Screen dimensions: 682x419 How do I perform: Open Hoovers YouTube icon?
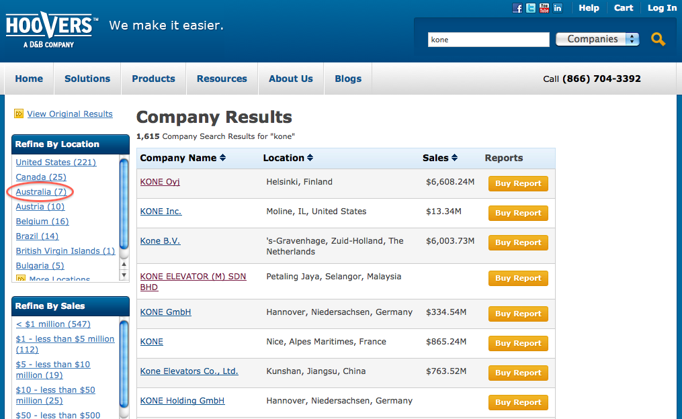point(544,8)
